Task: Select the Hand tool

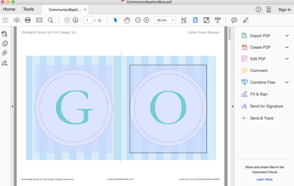Action: 127,20
